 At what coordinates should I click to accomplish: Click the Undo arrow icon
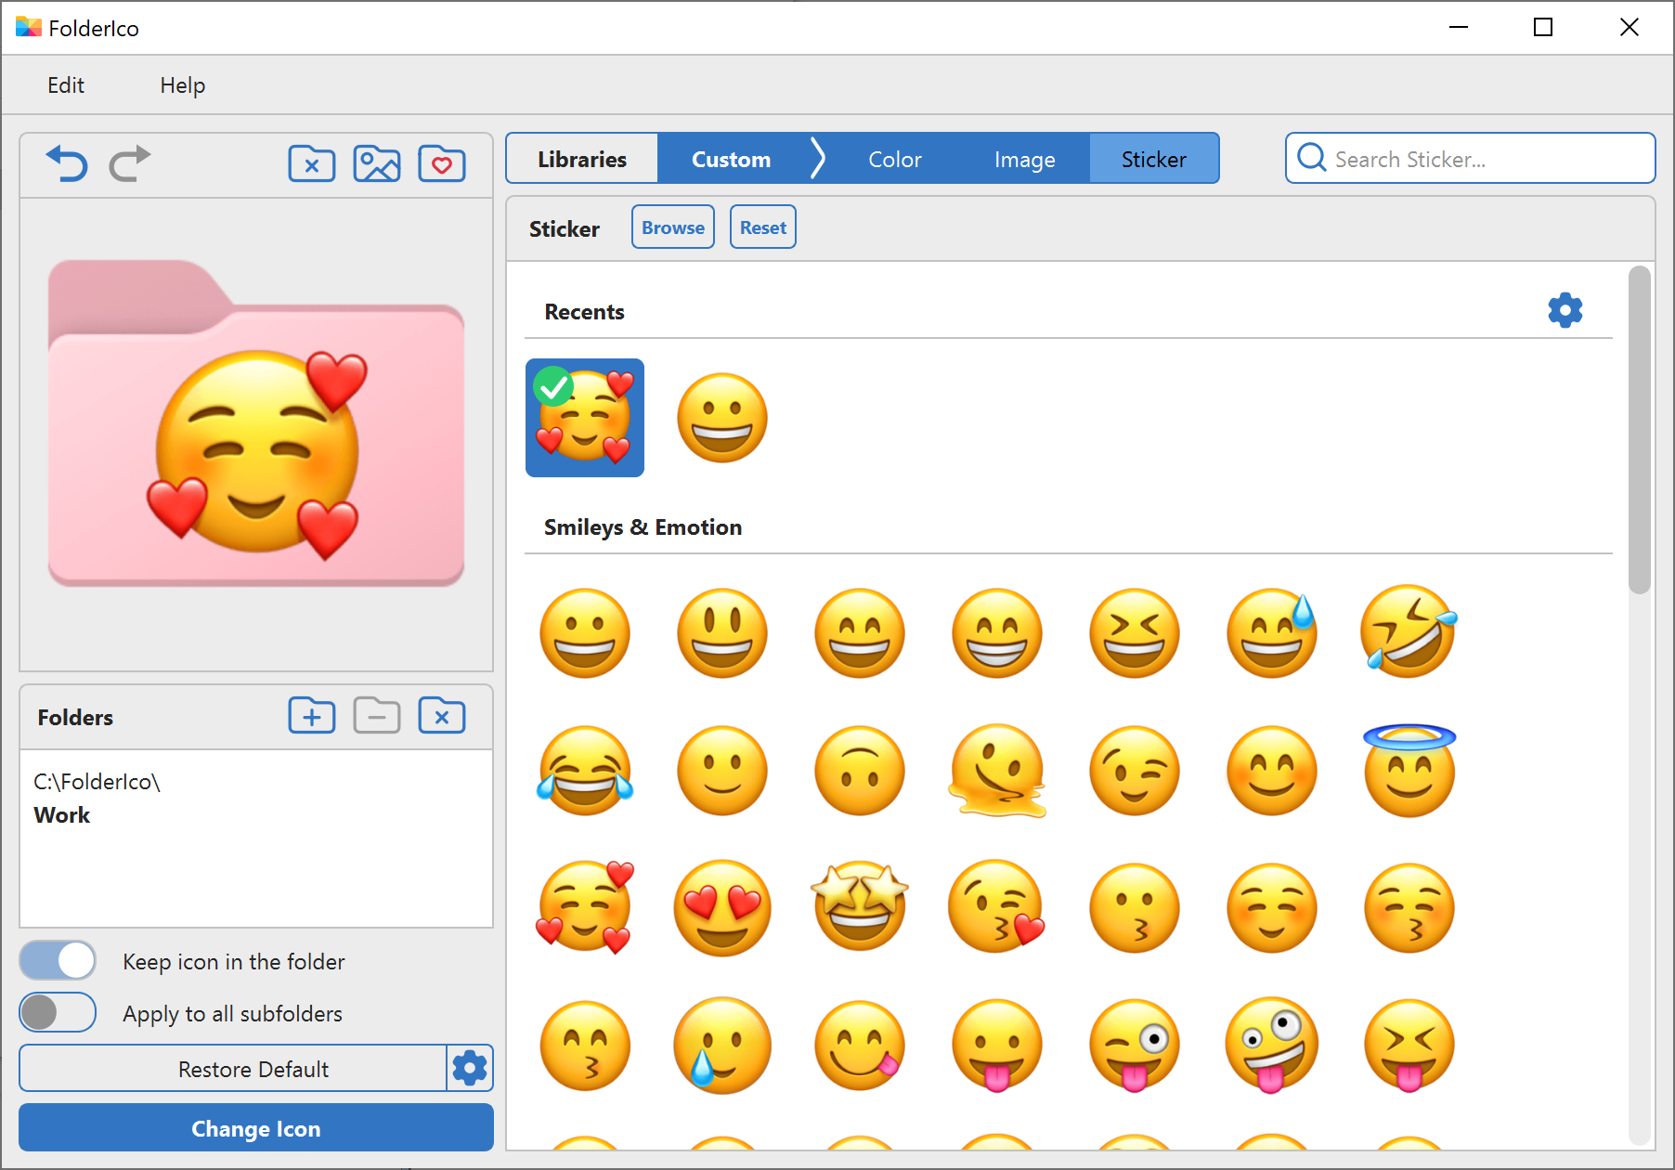point(66,163)
